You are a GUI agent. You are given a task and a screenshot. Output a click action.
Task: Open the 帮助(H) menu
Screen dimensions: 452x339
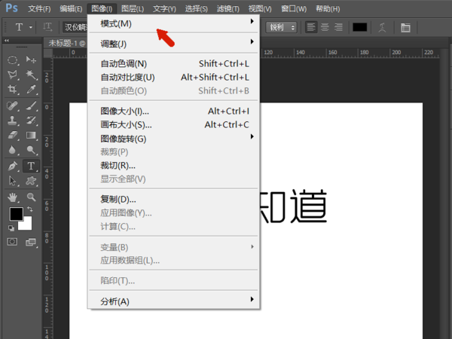pos(328,8)
